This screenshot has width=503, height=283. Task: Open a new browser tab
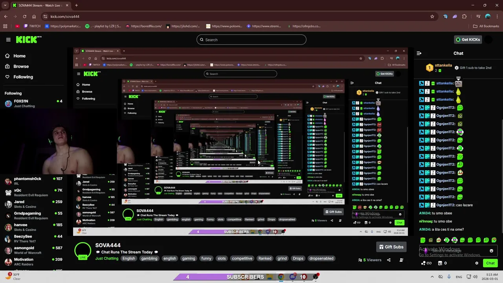[x=76, y=6]
